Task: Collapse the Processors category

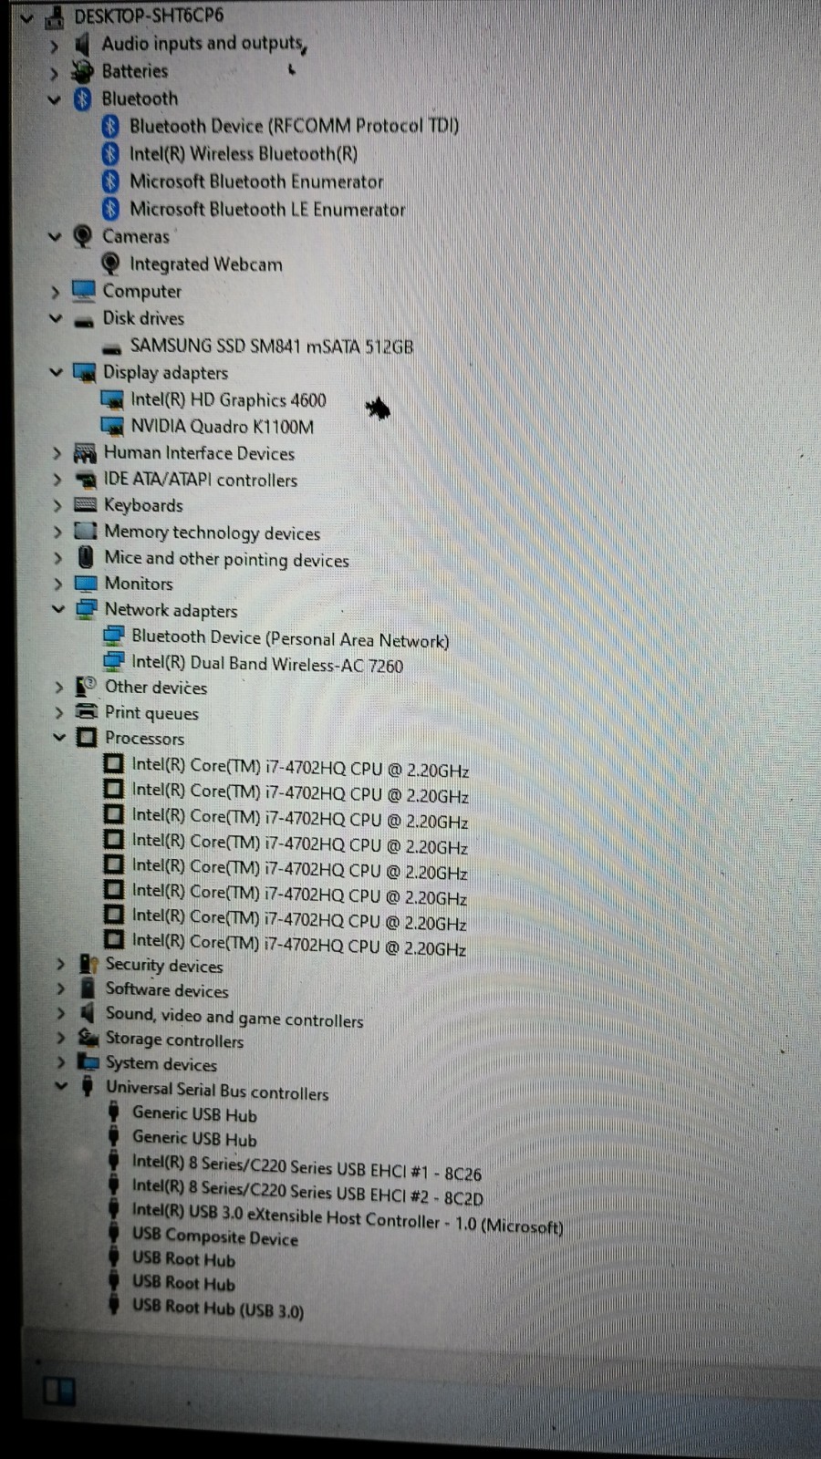Action: (59, 738)
